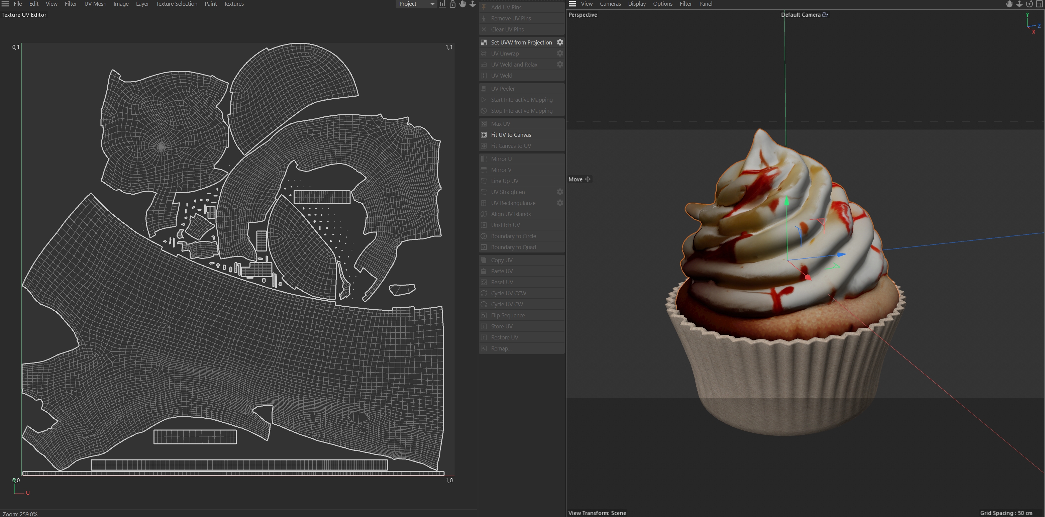Click the green Y axis gizmo arrow
The image size is (1045, 517).
point(787,201)
